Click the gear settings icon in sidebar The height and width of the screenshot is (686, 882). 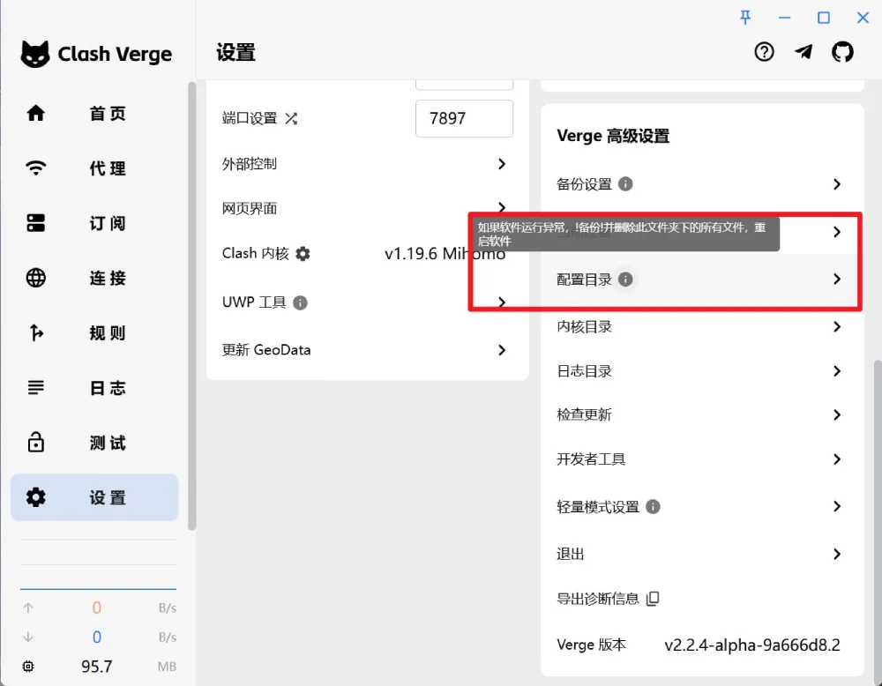point(36,497)
